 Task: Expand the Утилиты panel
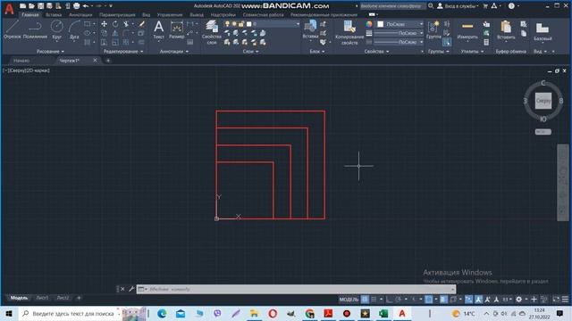pyautogui.click(x=472, y=52)
